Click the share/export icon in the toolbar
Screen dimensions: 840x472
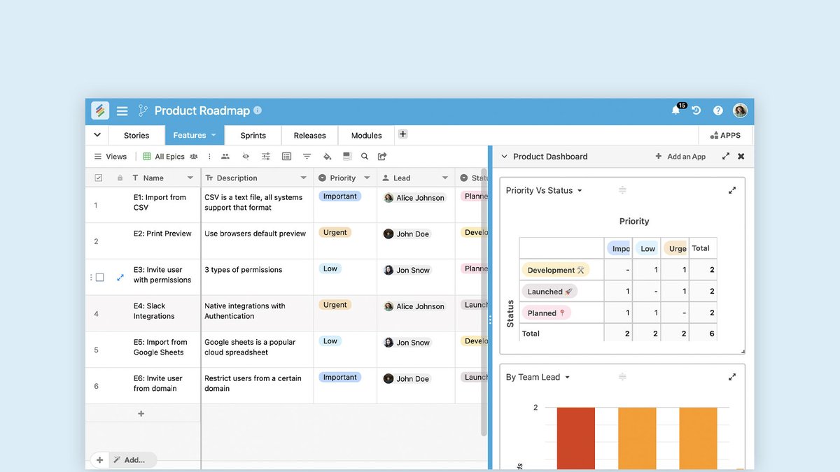[381, 156]
